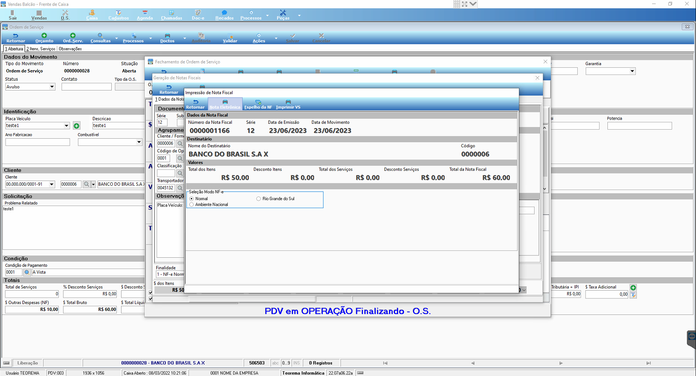Open Processos in Ordem de Serviço toolbar
This screenshot has height=376, width=696.
pos(133,38)
